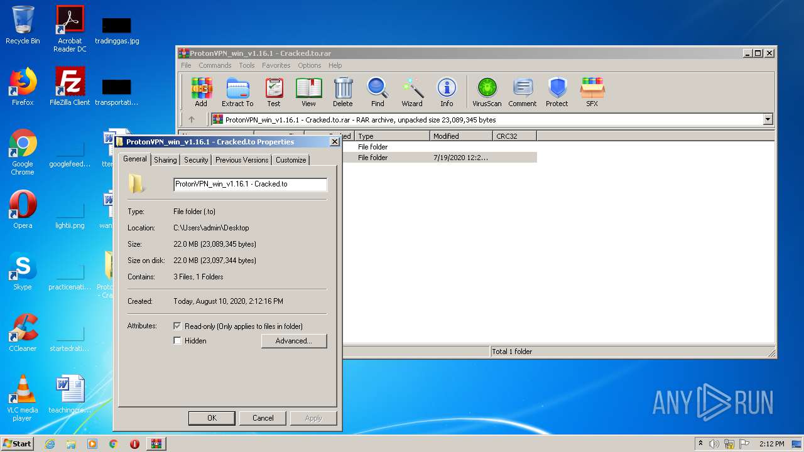Image resolution: width=804 pixels, height=452 pixels.
Task: Click the Extract To toolbar icon
Action: (x=237, y=92)
